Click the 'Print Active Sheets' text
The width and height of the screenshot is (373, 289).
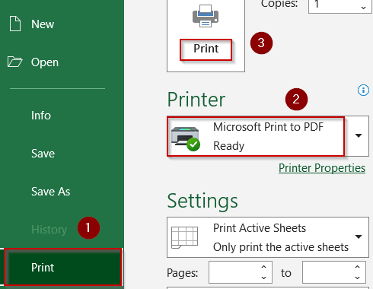pyautogui.click(x=260, y=228)
